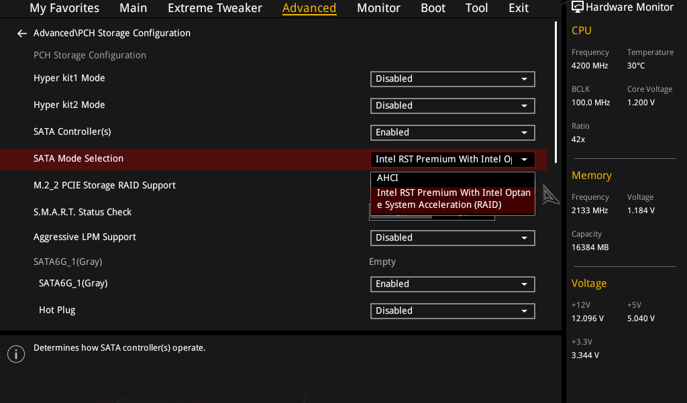The image size is (687, 403).
Task: Select the Aggressive LPM Support label
Action: click(85, 237)
